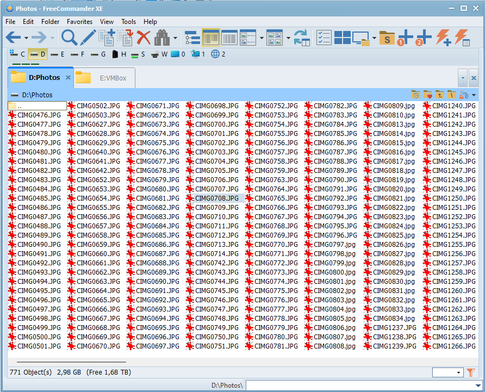485x392 pixels.
Task: Close the D:Photos tab
Action: (68, 78)
